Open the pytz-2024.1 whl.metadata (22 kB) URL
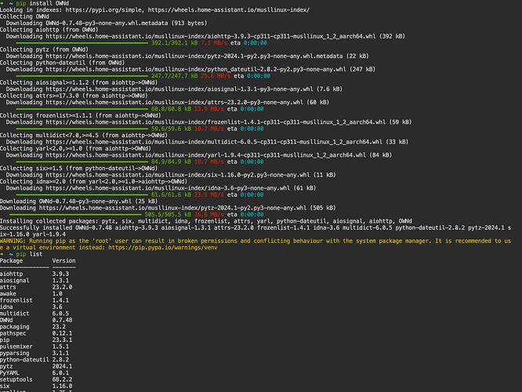 coord(194,56)
